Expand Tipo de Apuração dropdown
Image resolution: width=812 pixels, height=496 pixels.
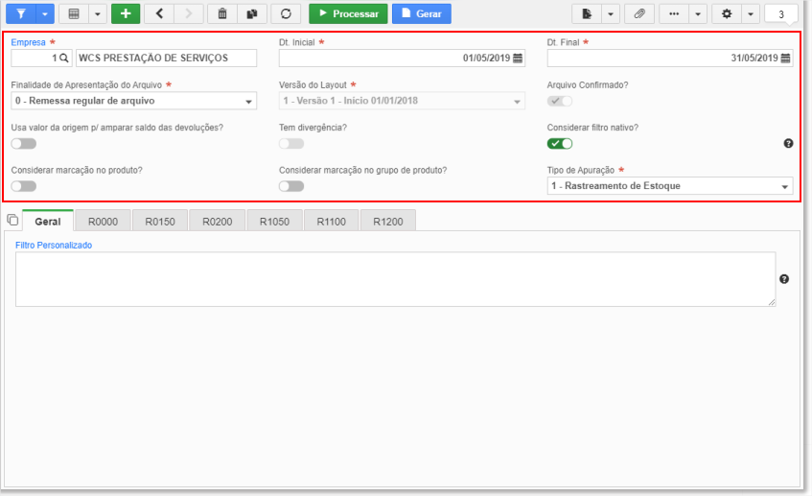[670, 185]
